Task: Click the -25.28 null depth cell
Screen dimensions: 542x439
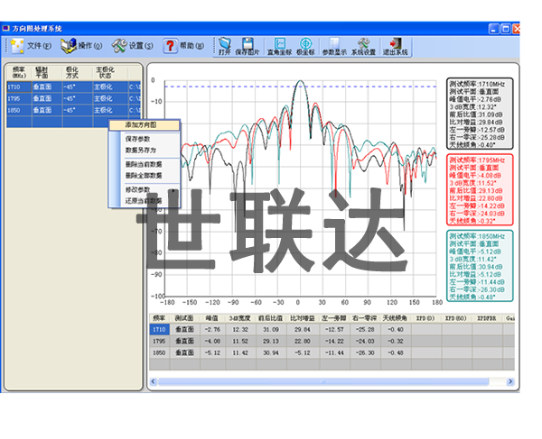Action: tap(365, 329)
